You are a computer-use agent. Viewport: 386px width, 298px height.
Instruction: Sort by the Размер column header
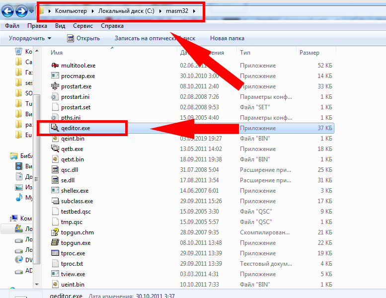[309, 52]
